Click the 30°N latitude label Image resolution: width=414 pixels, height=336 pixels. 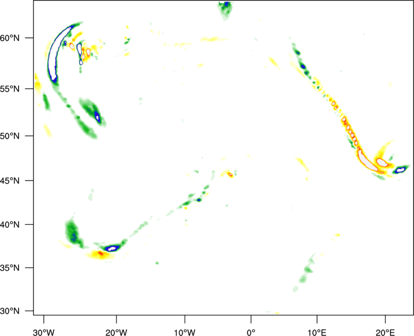click(x=20, y=311)
